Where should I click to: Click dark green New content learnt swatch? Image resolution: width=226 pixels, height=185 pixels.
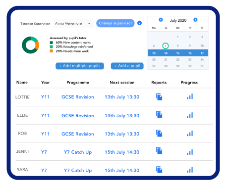pos(52,43)
